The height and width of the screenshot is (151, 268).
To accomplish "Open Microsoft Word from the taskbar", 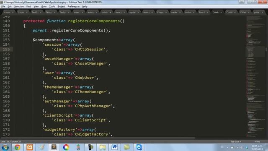I will (x=114, y=147).
